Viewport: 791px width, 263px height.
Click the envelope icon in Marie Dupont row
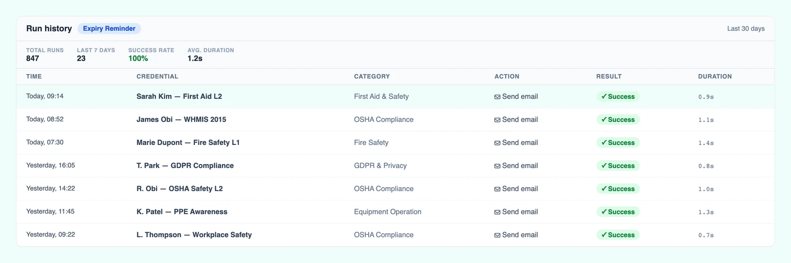click(497, 143)
